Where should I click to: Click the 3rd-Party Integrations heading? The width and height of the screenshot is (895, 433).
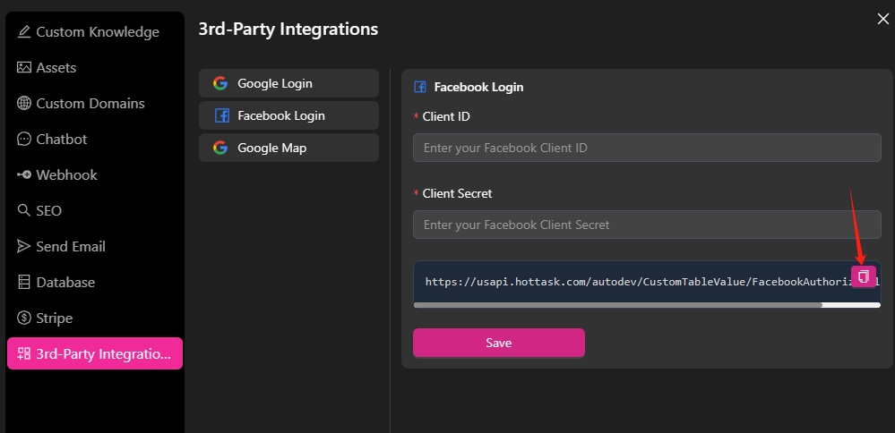point(288,29)
